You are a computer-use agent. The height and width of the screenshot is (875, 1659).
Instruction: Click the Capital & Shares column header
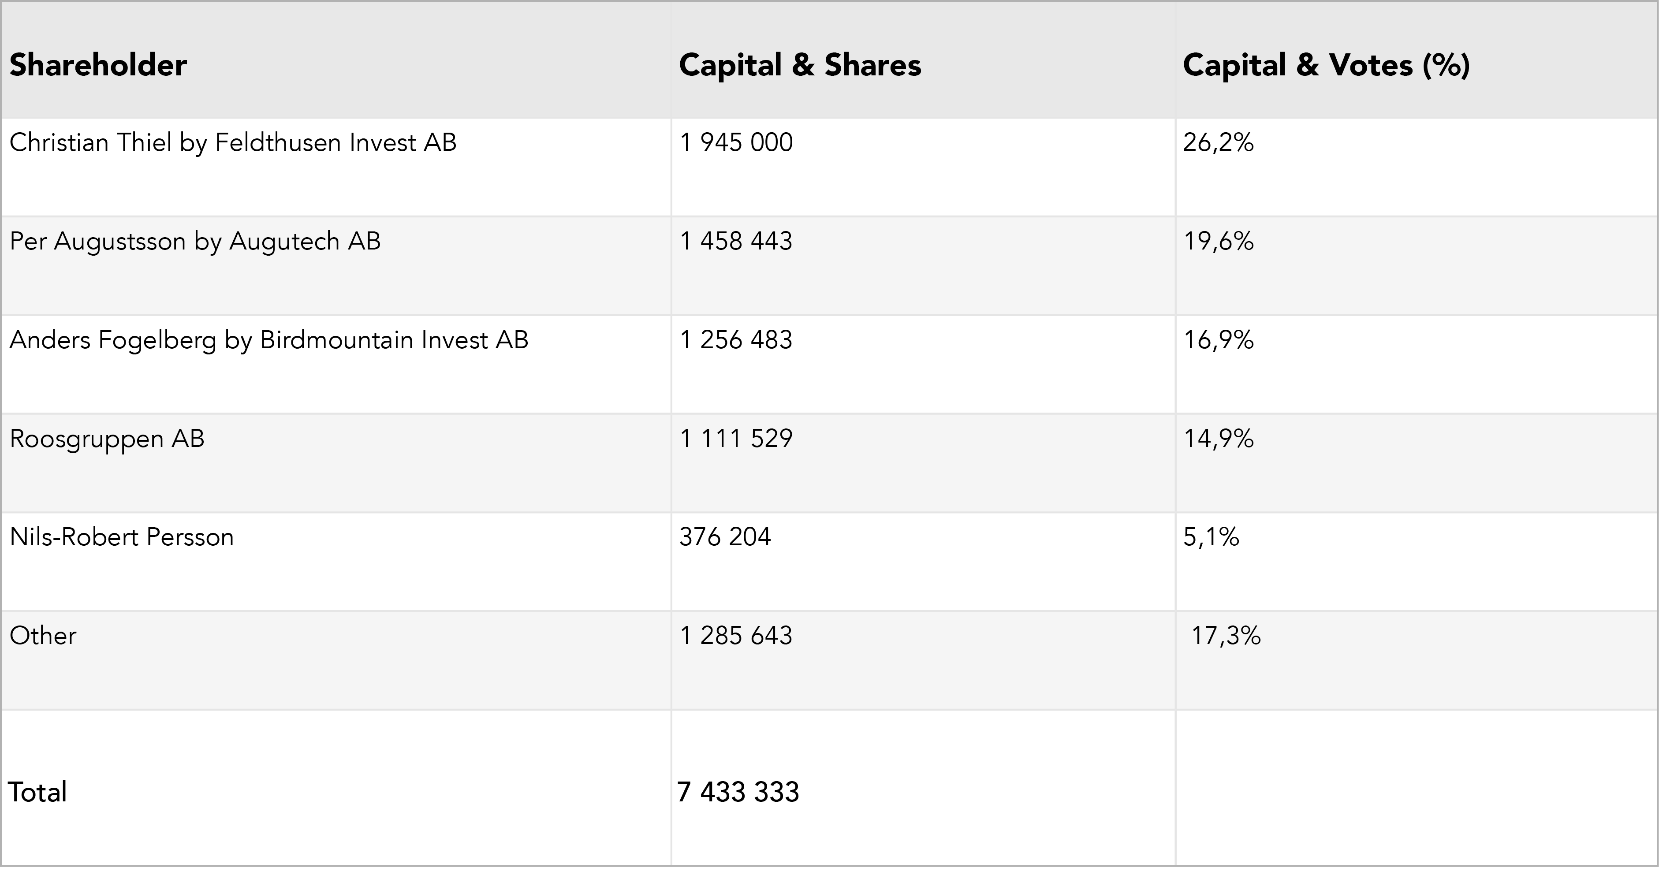coord(800,65)
